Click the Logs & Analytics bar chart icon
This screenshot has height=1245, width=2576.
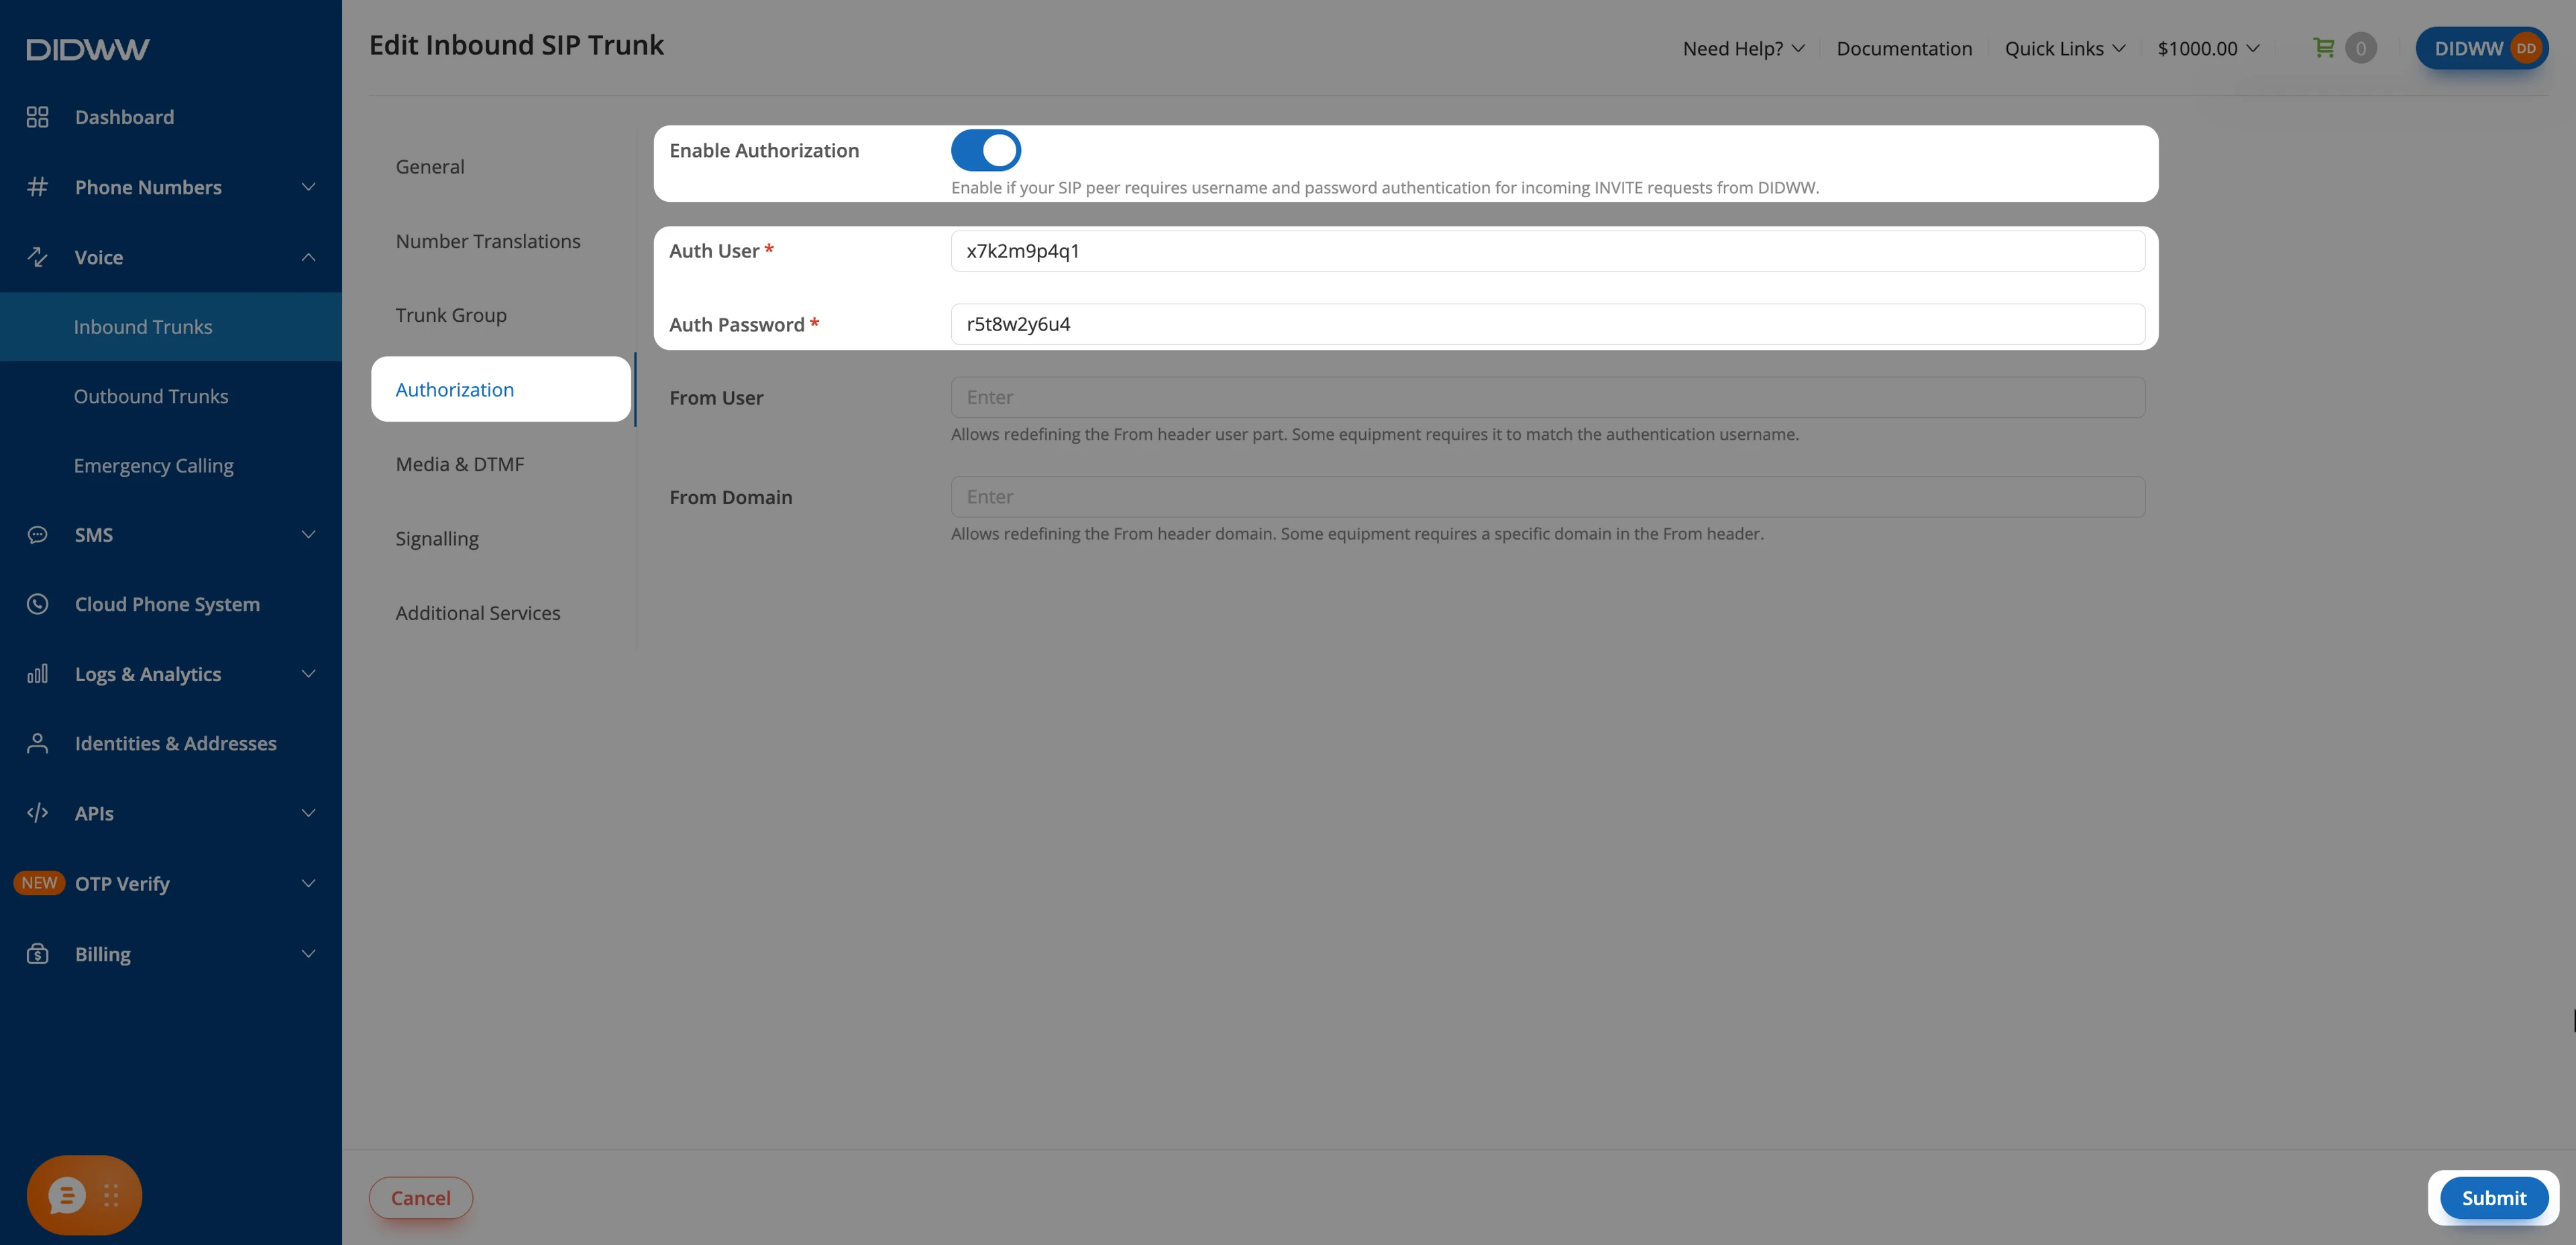(x=37, y=674)
